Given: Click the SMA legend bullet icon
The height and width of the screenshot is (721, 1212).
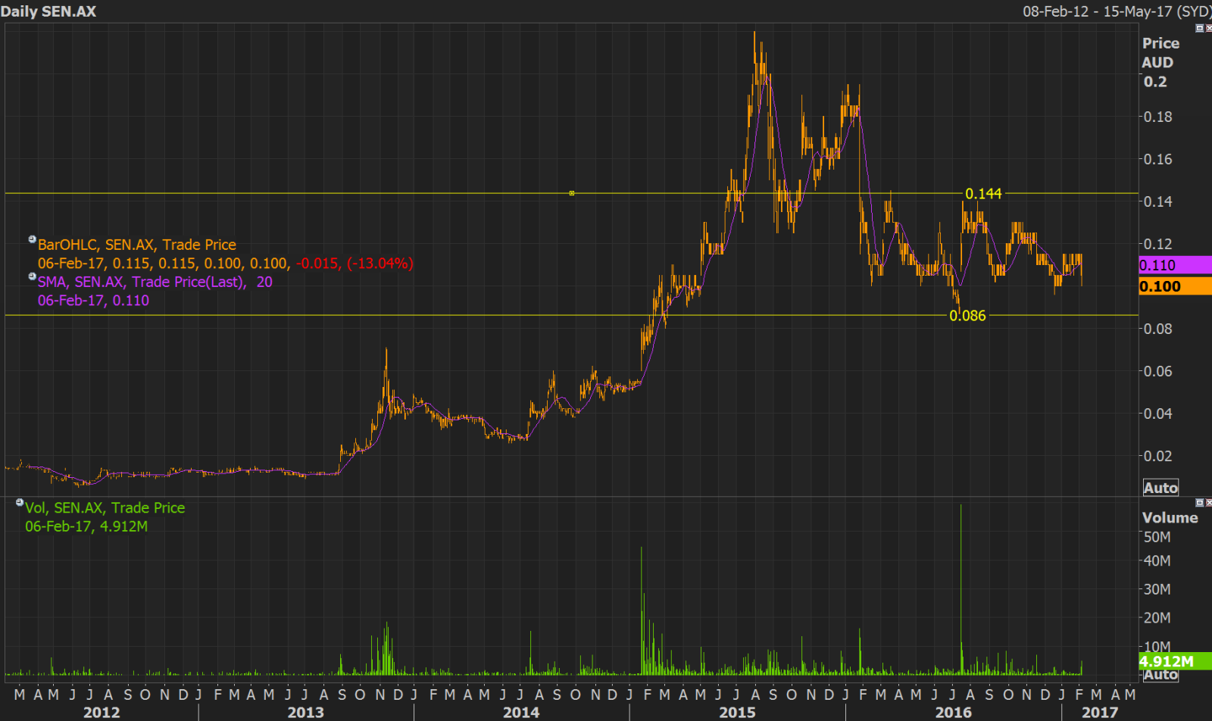Looking at the screenshot, I should (32, 276).
